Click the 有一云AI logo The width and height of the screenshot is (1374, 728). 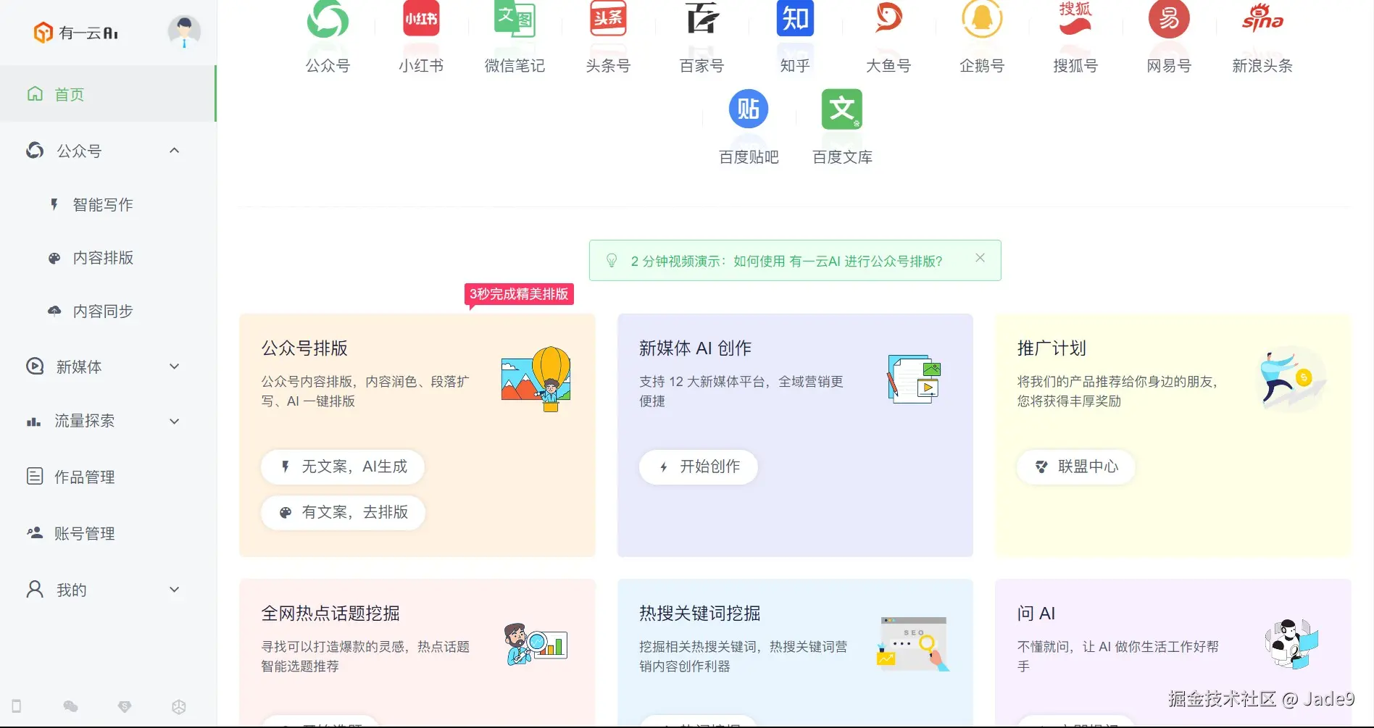[75, 33]
